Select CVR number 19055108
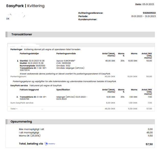 (x=66, y=63)
